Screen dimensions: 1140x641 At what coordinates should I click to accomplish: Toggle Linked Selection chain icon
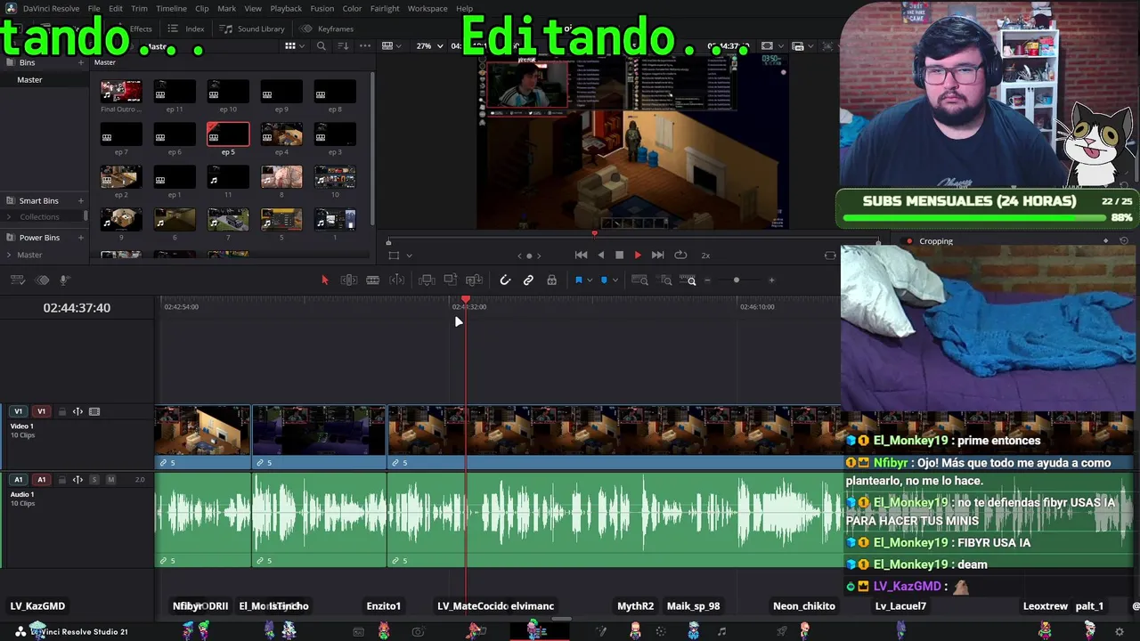528,280
